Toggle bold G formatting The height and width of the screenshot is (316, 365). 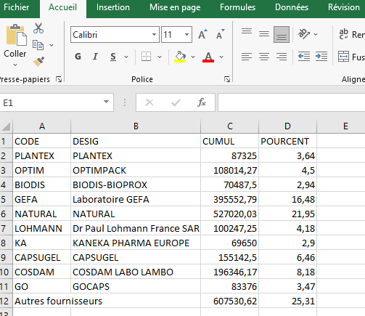pyautogui.click(x=78, y=57)
